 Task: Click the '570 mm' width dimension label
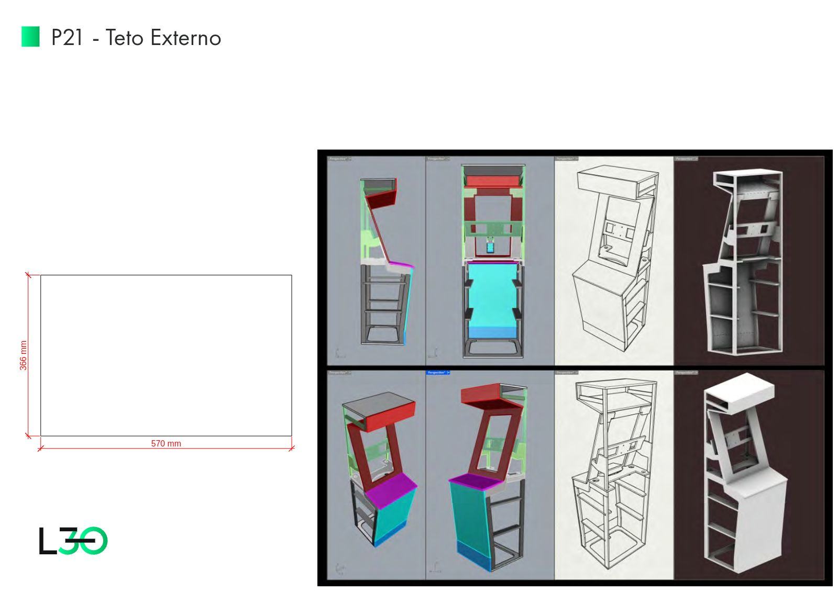166,443
